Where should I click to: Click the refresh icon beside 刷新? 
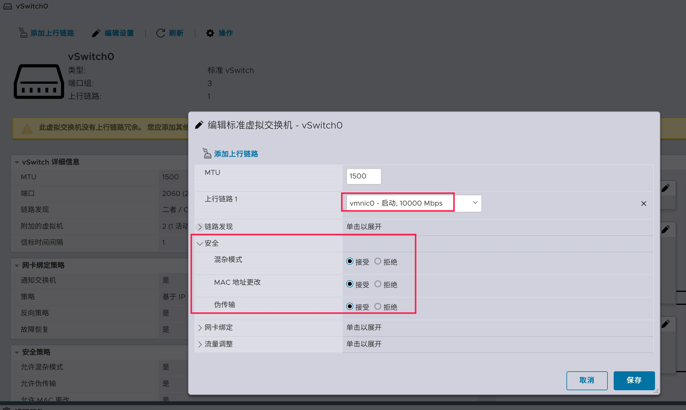(161, 33)
